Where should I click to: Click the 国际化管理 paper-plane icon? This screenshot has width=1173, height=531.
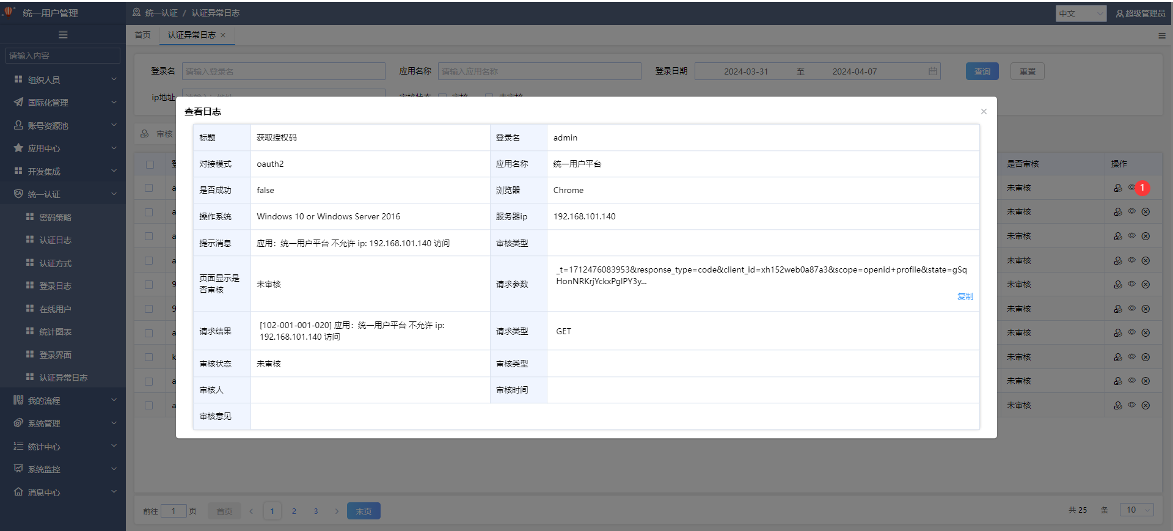18,102
